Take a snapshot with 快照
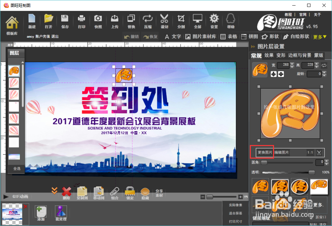The image size is (332, 226). (x=98, y=21)
